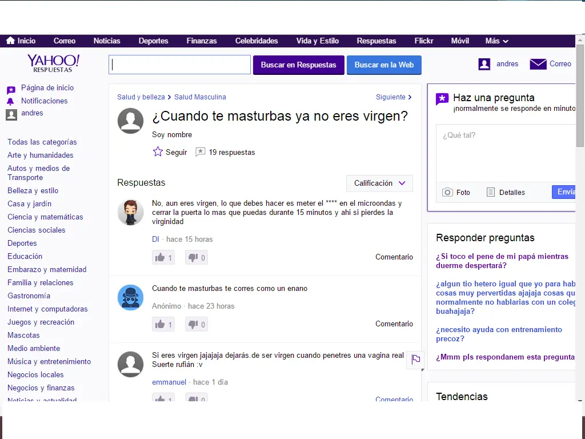Thumbs down Anónimo's answer
This screenshot has width=585, height=439.
(197, 324)
